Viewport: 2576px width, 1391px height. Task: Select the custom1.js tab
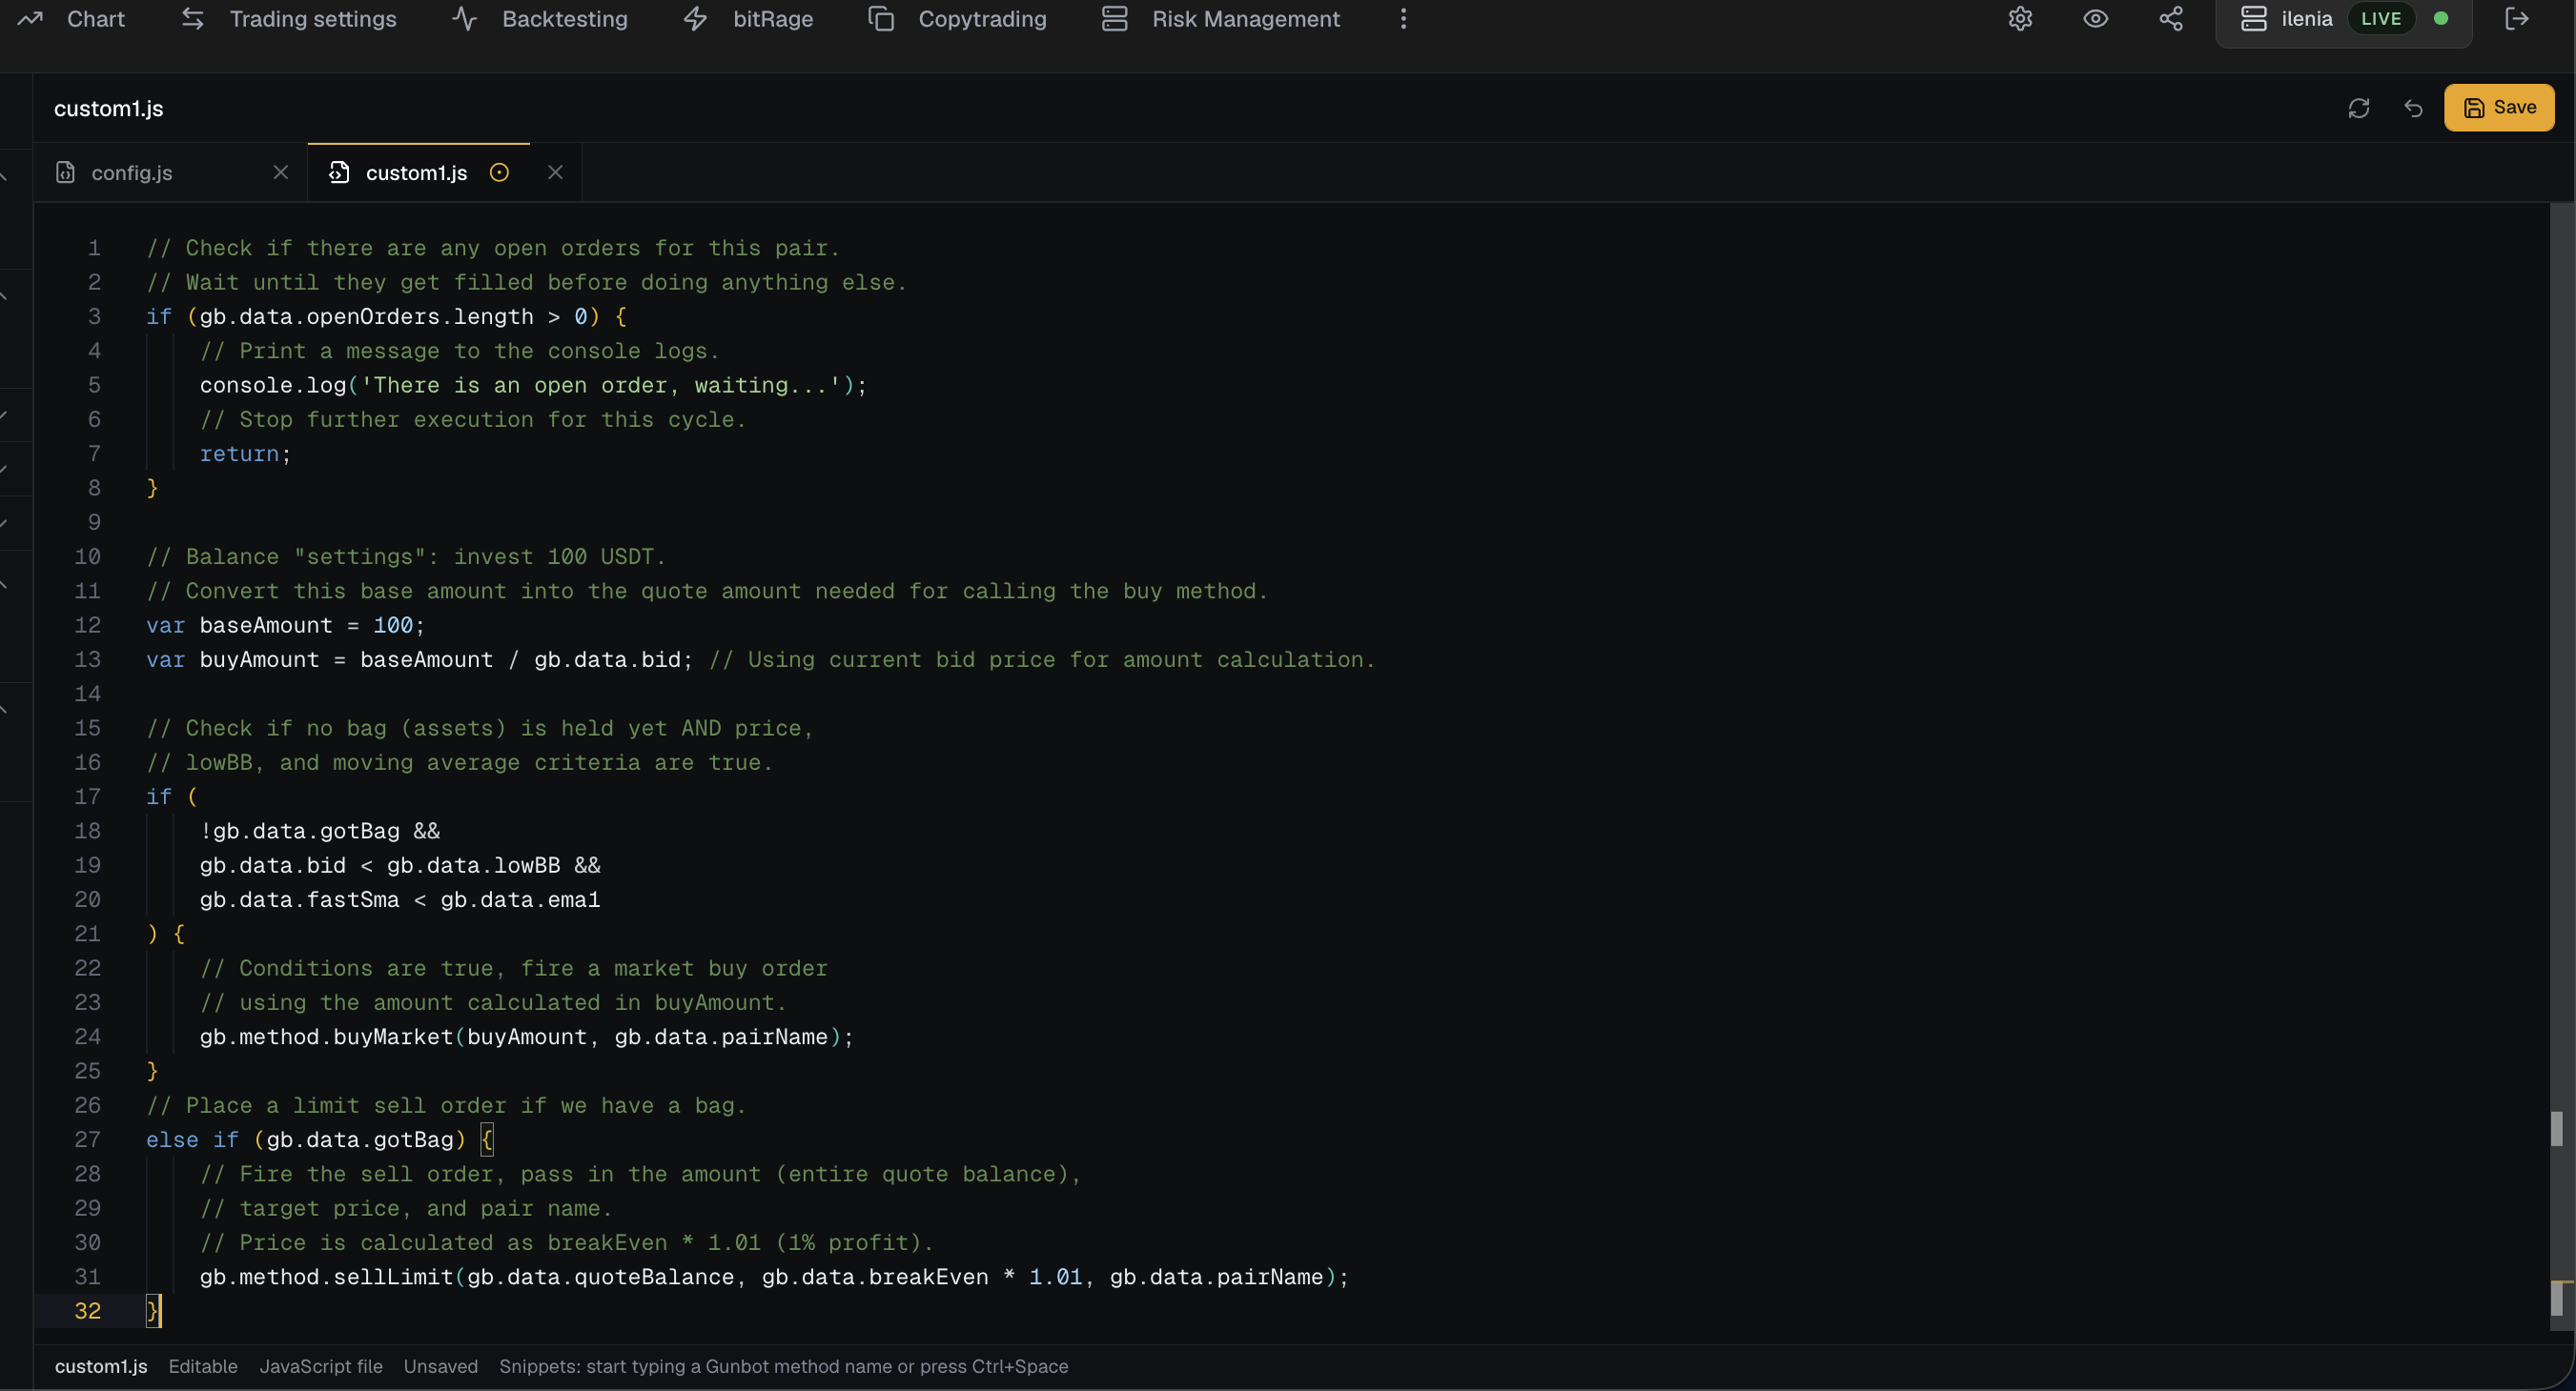point(416,172)
